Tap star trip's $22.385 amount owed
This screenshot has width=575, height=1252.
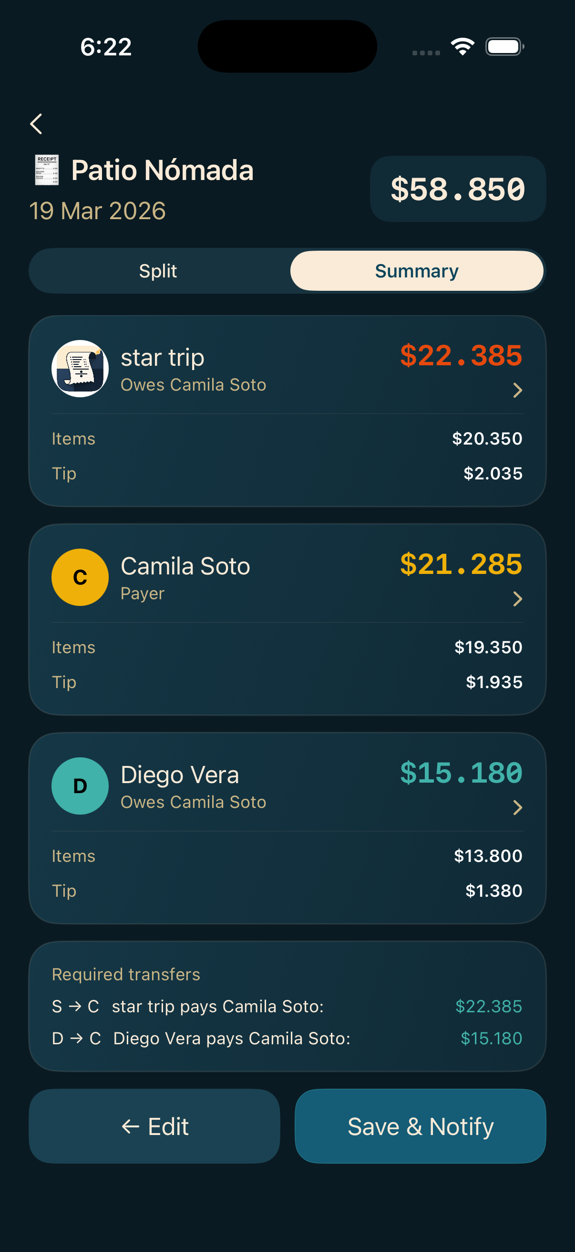(461, 355)
